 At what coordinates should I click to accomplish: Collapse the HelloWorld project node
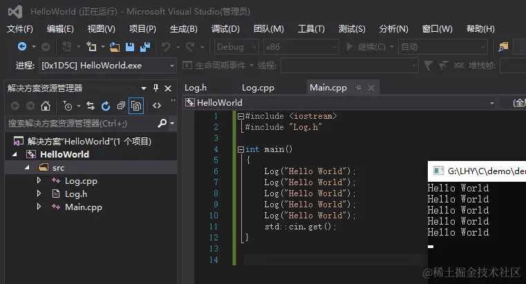coord(15,154)
